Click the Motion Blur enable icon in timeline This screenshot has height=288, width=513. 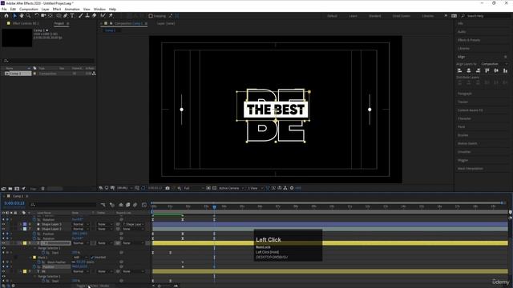coord(135,205)
